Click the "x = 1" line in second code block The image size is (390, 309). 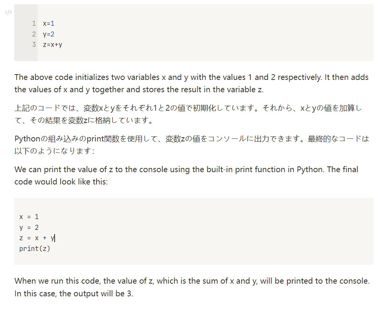(x=29, y=217)
